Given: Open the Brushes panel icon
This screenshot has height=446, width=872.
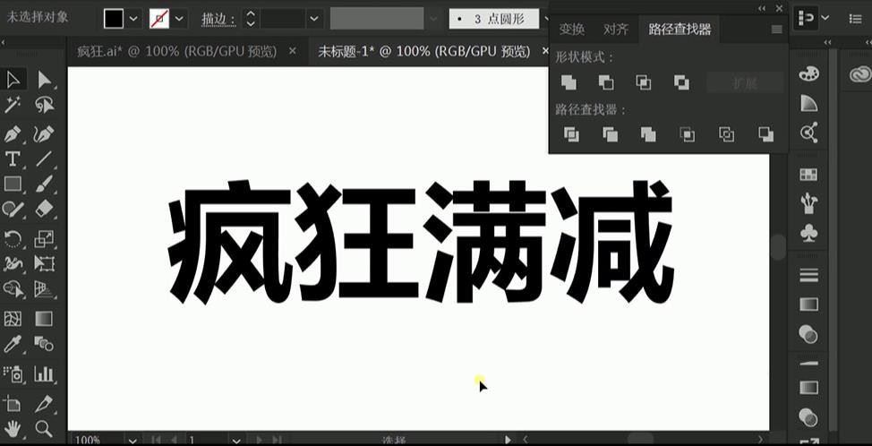Looking at the screenshot, I should pyautogui.click(x=808, y=203).
